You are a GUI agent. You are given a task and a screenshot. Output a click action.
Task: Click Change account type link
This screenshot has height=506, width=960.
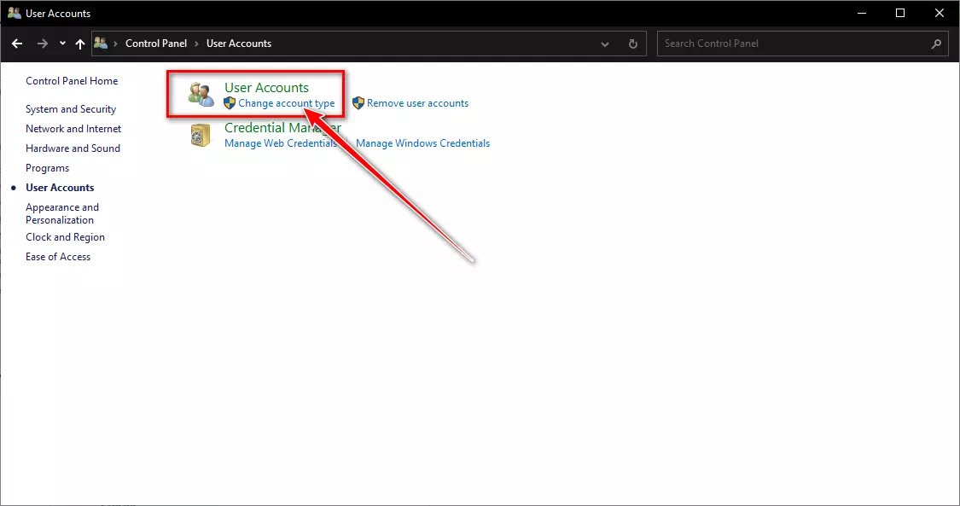(x=287, y=103)
